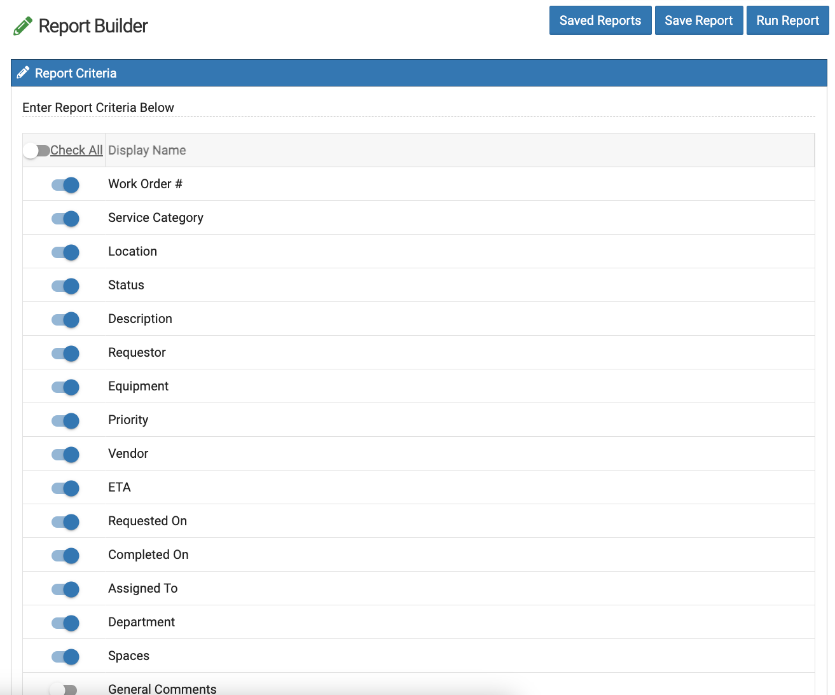Toggle the Status column off
835x695 pixels.
click(66, 286)
